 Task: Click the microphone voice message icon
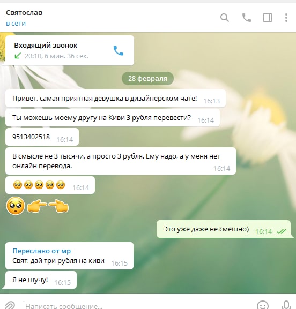(286, 305)
